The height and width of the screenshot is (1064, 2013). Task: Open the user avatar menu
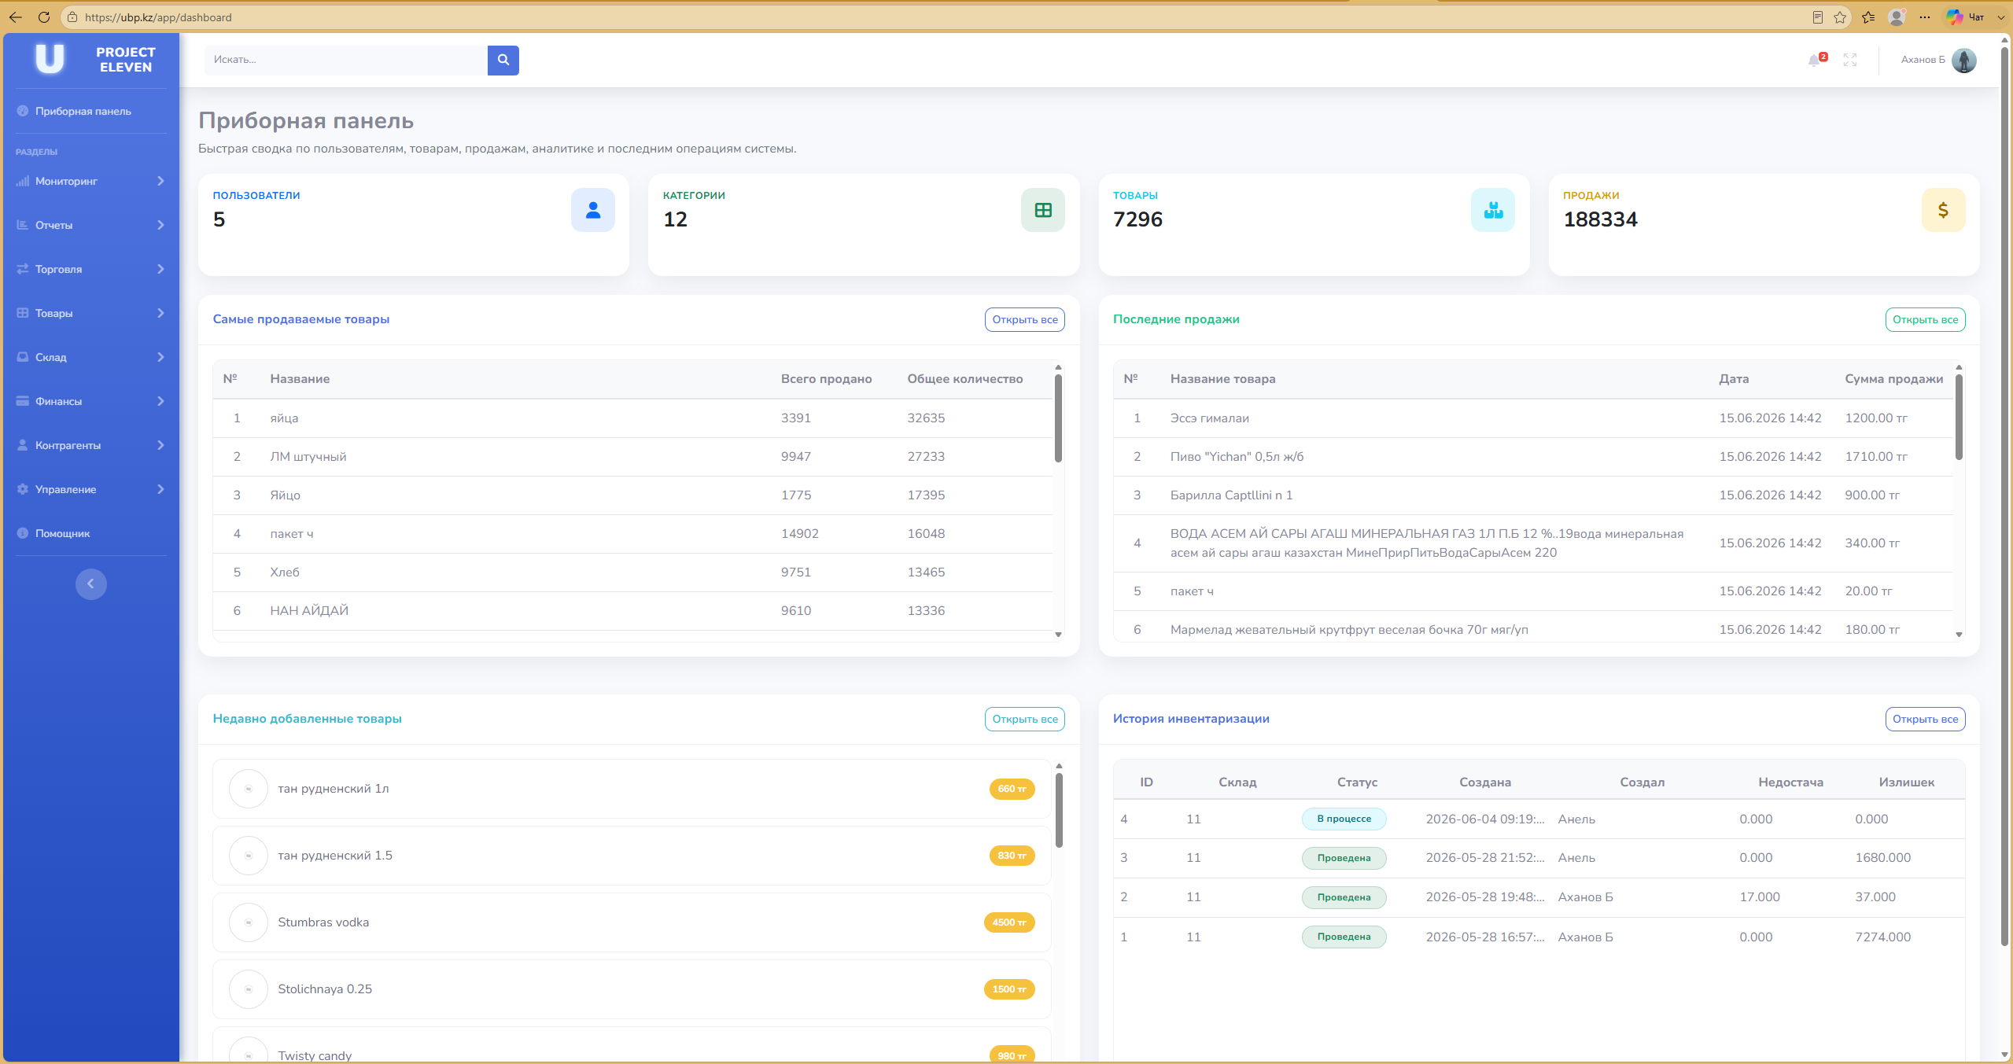click(x=1964, y=60)
